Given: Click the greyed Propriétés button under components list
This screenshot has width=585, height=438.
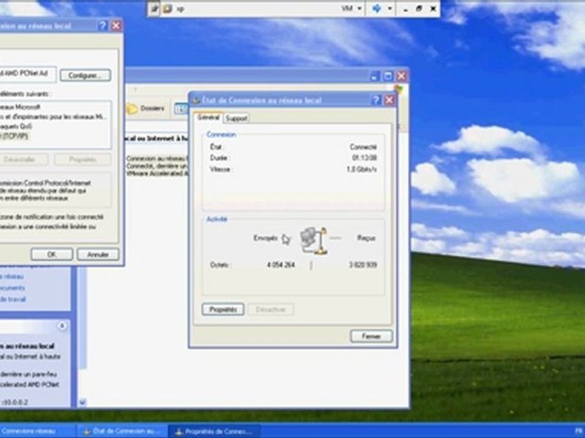Looking at the screenshot, I should (x=82, y=160).
